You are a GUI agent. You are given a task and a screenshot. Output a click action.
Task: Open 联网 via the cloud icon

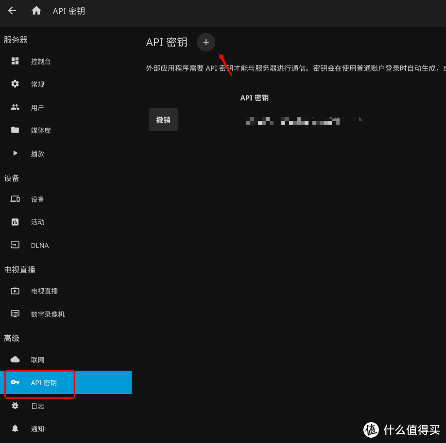(15, 360)
